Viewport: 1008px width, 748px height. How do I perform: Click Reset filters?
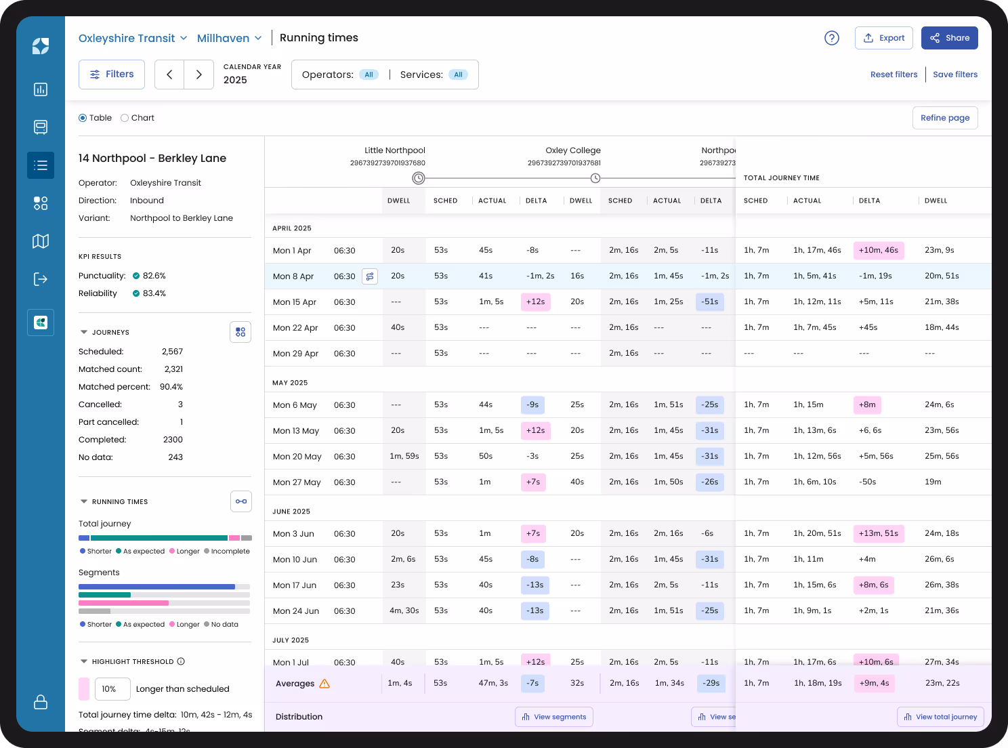coord(894,75)
